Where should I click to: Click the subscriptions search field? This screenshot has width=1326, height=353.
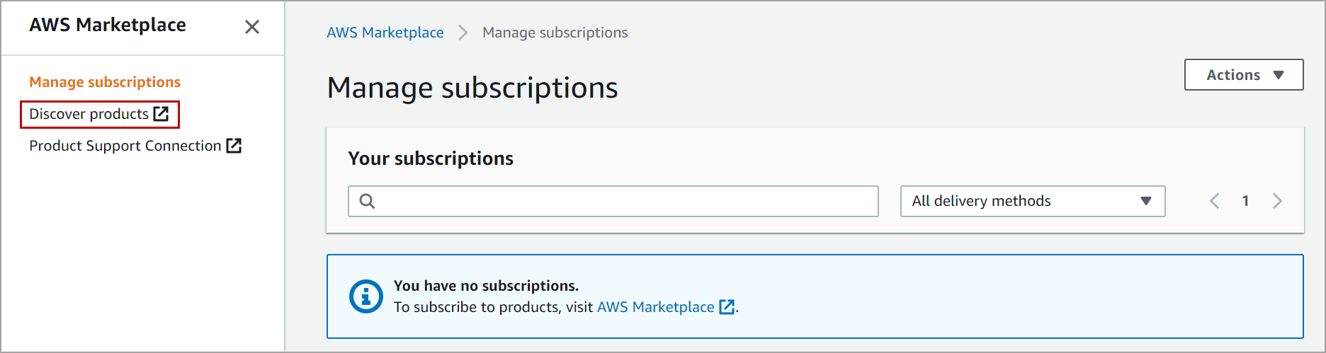[623, 201]
